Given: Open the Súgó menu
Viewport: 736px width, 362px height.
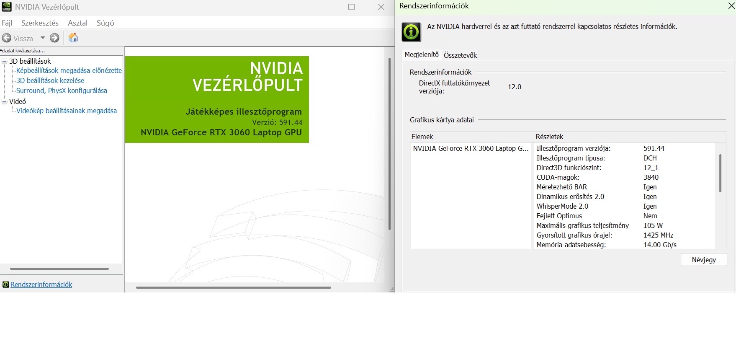Looking at the screenshot, I should point(105,23).
